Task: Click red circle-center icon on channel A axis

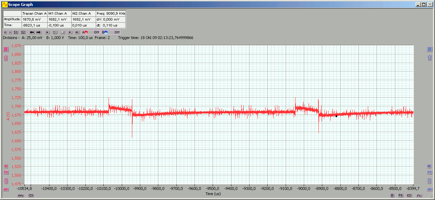Action: pyautogui.click(x=6, y=166)
